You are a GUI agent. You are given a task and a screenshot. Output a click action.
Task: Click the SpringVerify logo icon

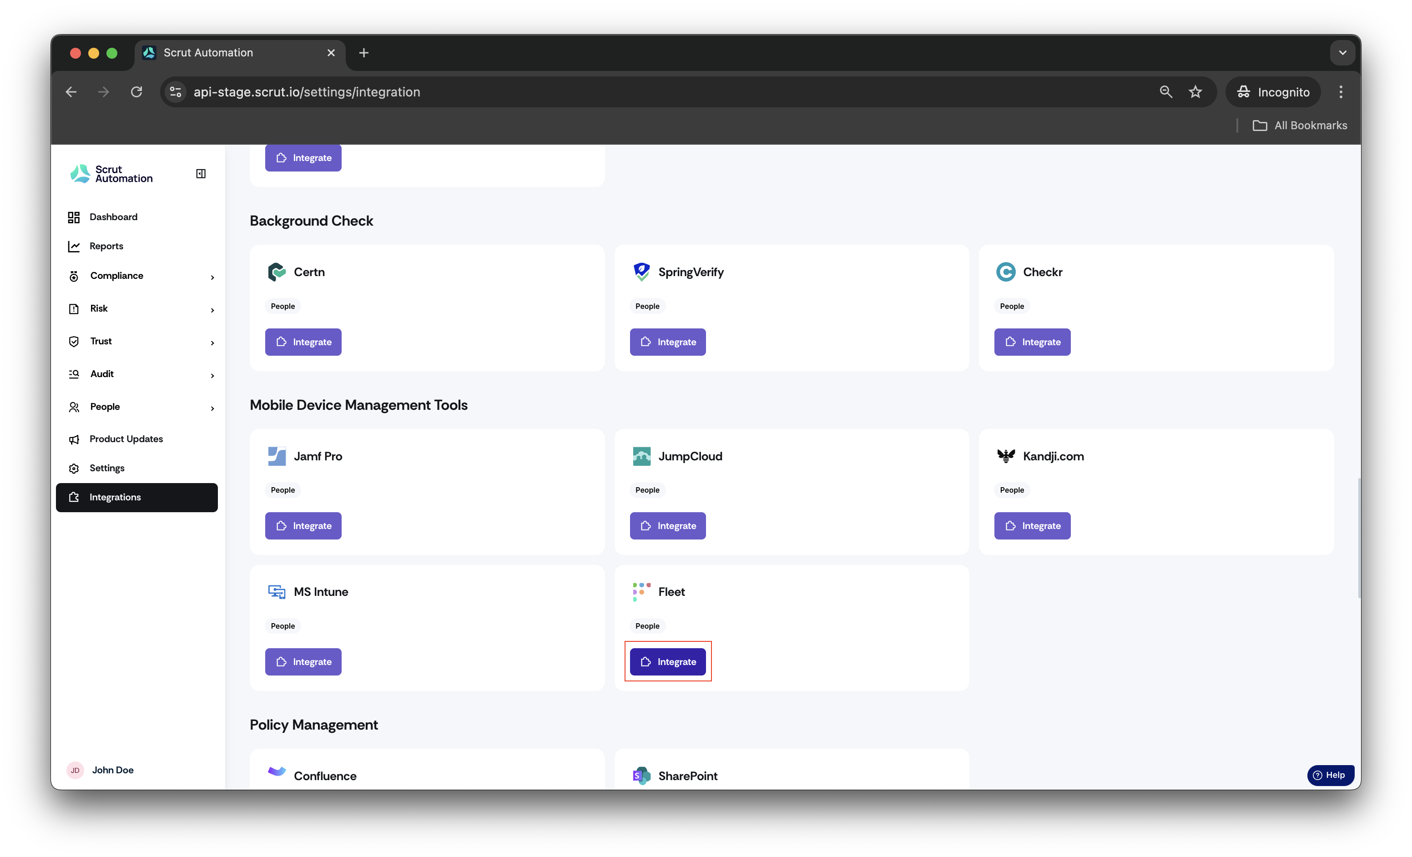tap(641, 272)
